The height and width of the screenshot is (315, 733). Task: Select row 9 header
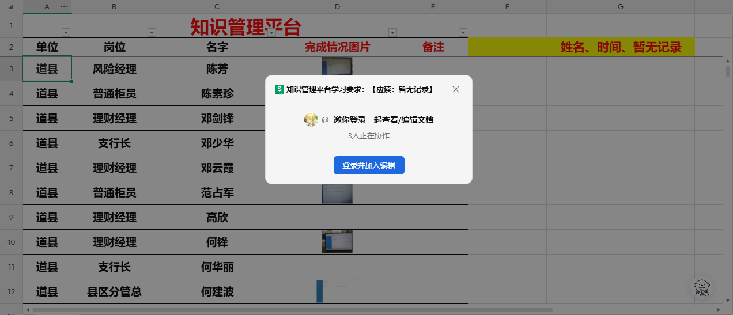click(x=11, y=218)
